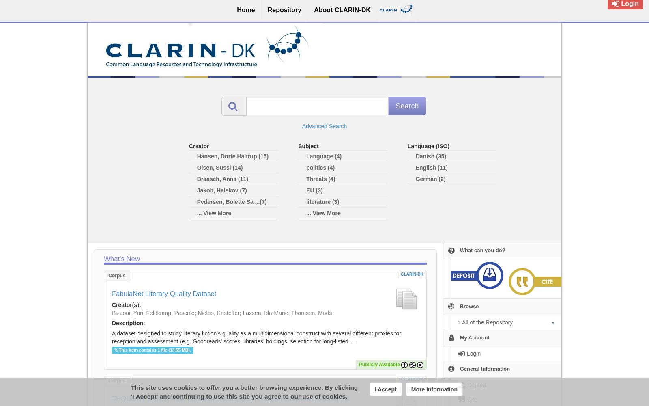
Task: Click creator Lassen, Ida-Marie
Action: pyautogui.click(x=265, y=313)
